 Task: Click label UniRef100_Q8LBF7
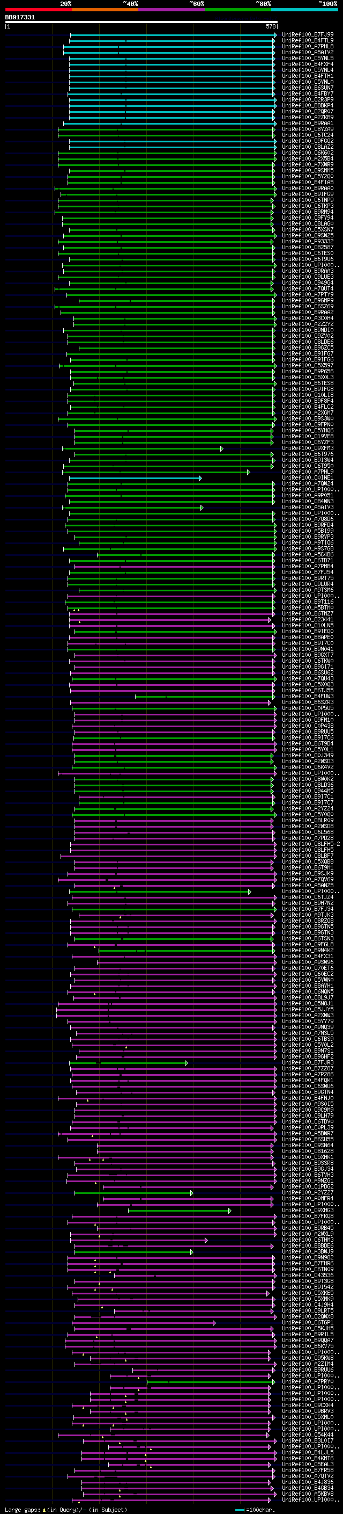[308, 856]
